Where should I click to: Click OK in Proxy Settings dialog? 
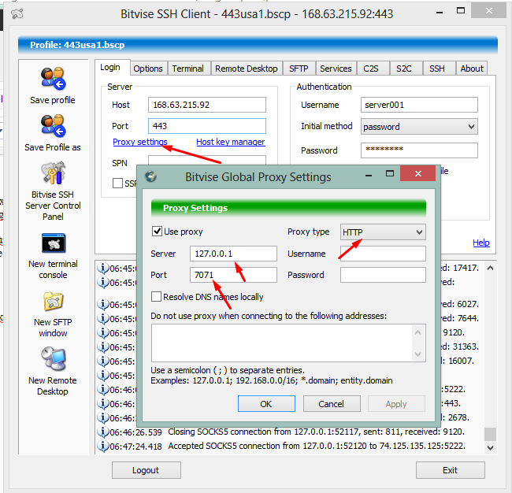pyautogui.click(x=266, y=404)
